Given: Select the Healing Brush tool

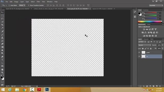Looking at the screenshot, I should (x=2, y=31).
